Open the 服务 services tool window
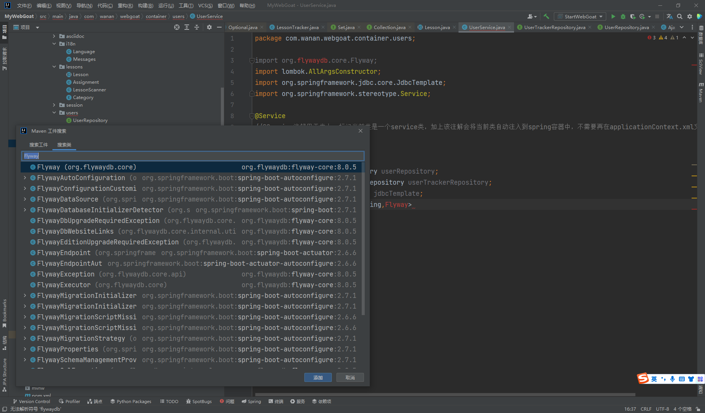 298,402
